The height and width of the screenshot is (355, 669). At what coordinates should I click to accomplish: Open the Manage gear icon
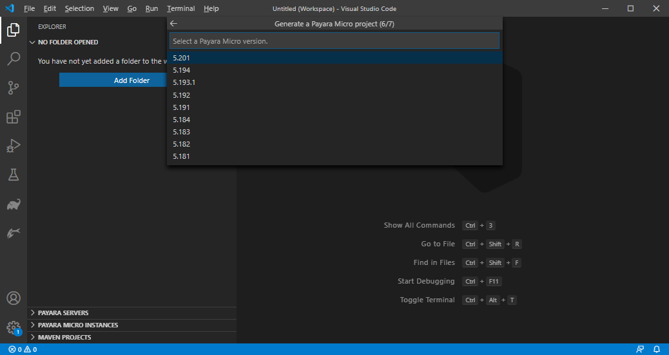pyautogui.click(x=13, y=327)
